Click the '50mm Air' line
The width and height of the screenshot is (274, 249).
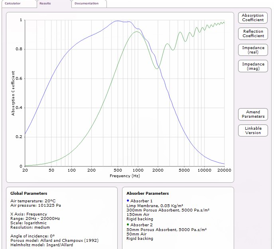click(x=136, y=234)
